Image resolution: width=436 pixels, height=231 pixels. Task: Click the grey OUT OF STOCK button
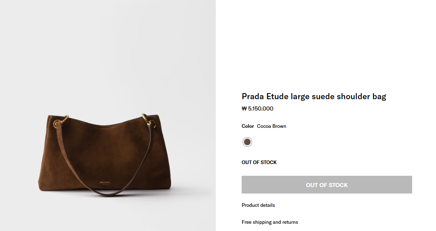pos(326,185)
